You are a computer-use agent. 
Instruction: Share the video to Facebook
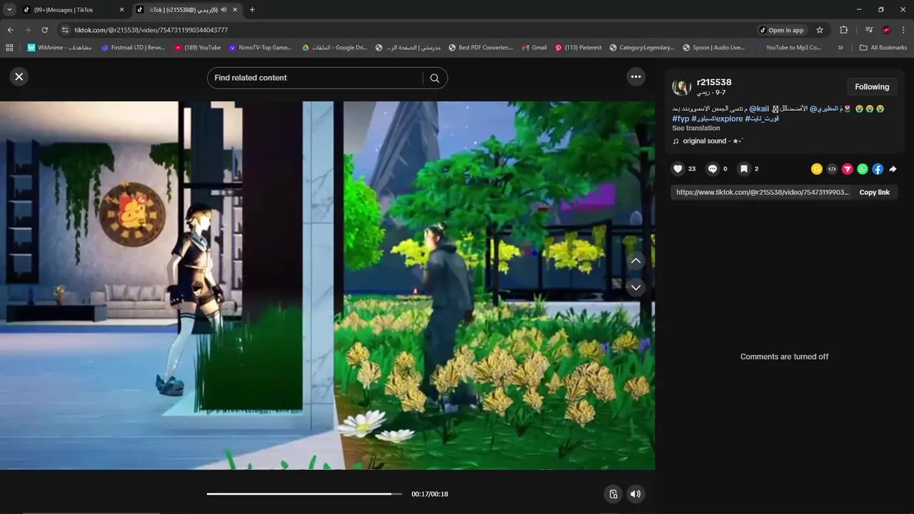pos(878,169)
